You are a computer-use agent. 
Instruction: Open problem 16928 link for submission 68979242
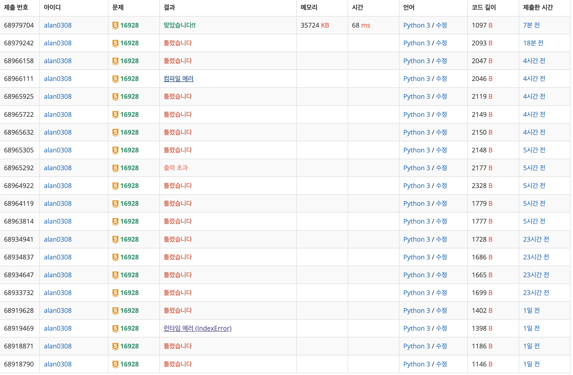pyautogui.click(x=129, y=43)
